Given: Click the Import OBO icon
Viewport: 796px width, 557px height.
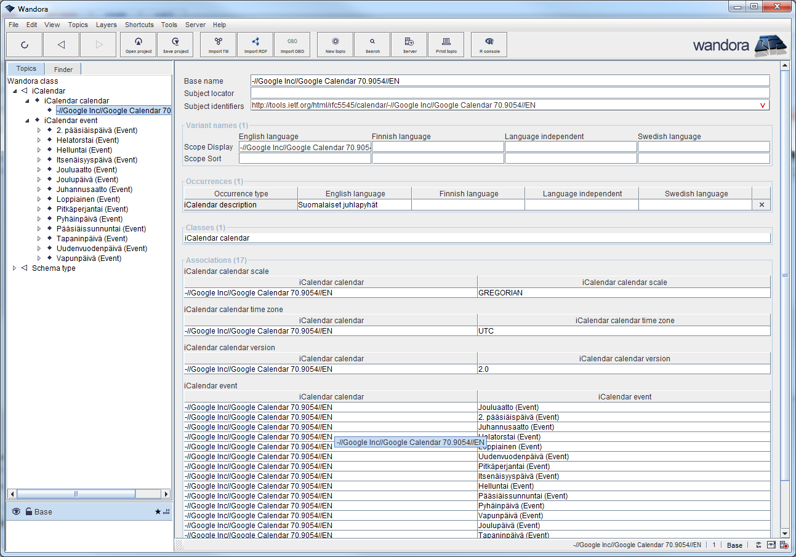Looking at the screenshot, I should 292,44.
